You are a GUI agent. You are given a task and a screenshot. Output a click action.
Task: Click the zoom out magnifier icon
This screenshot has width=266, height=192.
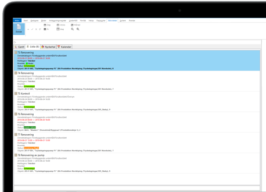[x=72, y=29]
